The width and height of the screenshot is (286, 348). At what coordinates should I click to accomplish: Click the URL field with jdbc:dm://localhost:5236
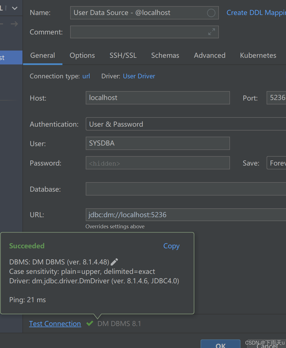coord(186,215)
